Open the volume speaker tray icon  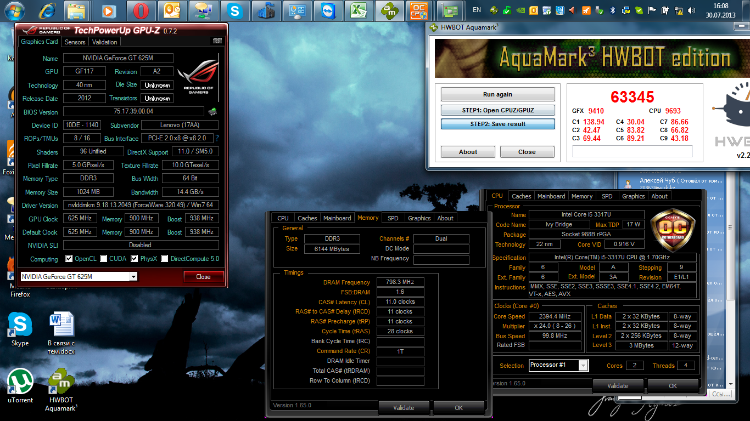coord(691,10)
